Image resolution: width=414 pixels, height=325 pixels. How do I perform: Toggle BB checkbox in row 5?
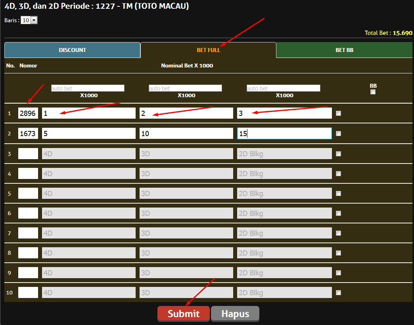[x=338, y=193]
